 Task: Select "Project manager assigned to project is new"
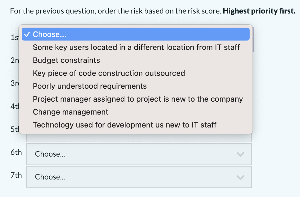pyautogui.click(x=138, y=99)
